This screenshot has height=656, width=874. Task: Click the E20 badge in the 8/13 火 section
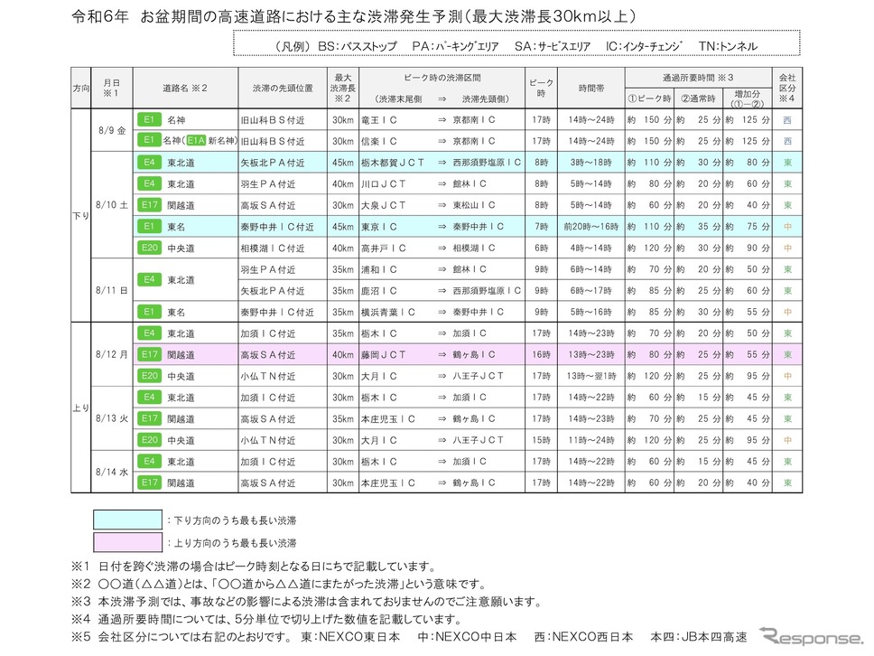pos(149,440)
